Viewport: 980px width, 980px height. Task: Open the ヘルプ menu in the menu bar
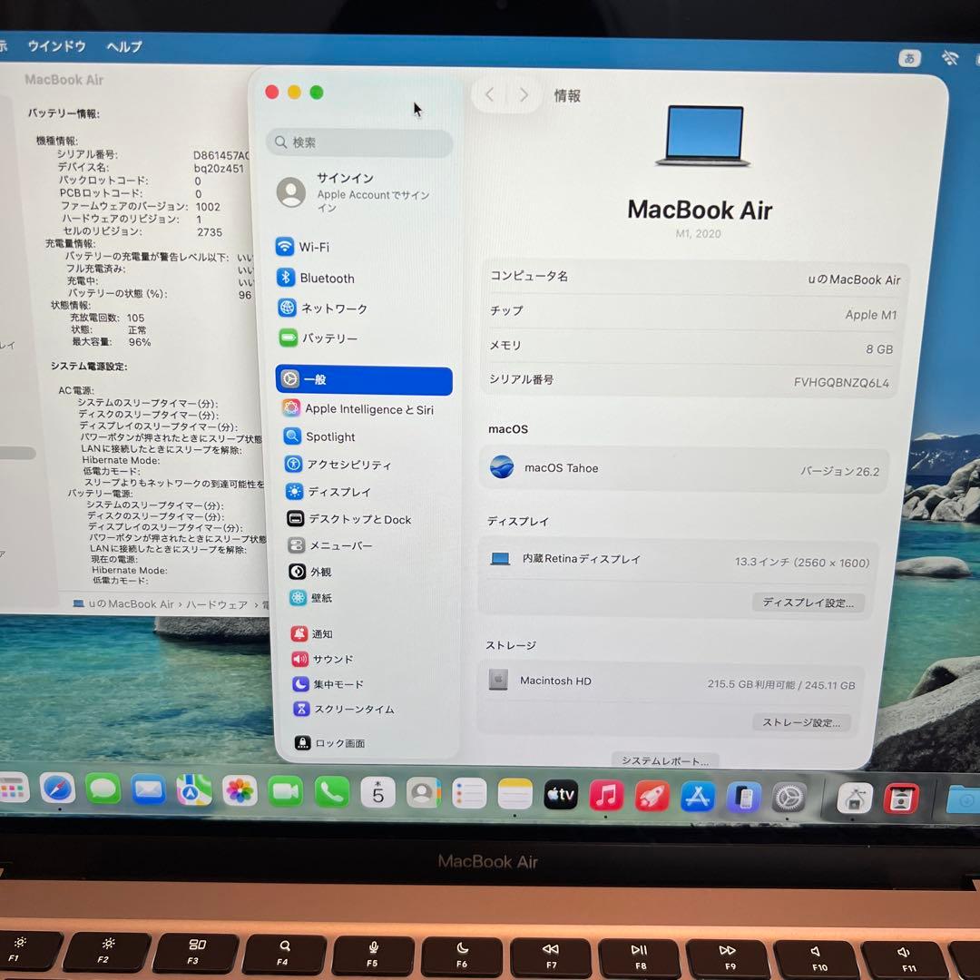click(122, 46)
